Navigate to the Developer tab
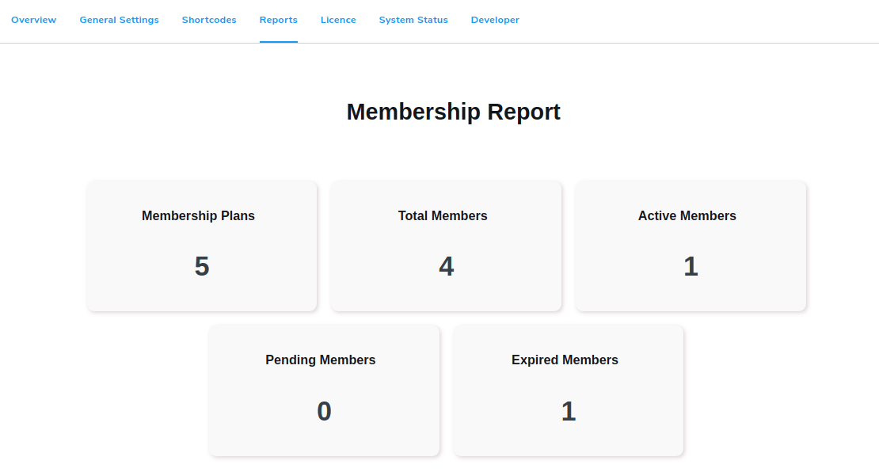The height and width of the screenshot is (472, 879). [x=495, y=19]
